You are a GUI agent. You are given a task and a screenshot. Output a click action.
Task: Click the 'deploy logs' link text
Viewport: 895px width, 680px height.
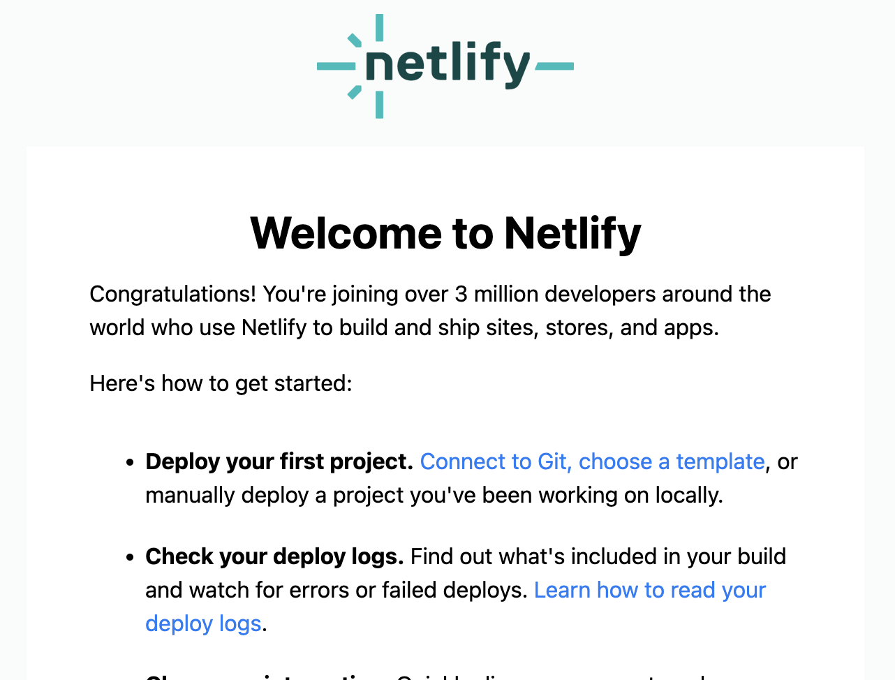[203, 623]
